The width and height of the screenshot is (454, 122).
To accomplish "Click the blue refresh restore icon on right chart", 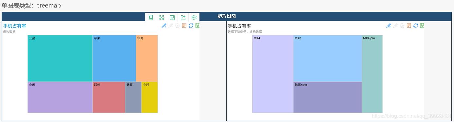I will [416, 25].
